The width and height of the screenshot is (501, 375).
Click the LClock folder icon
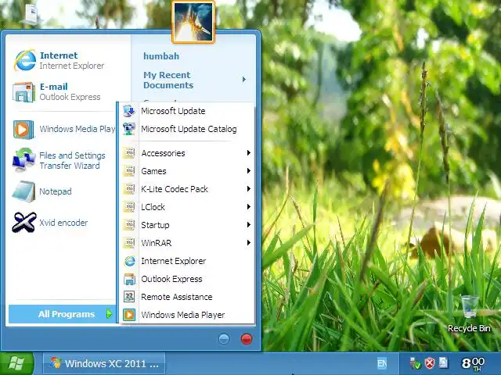(129, 207)
